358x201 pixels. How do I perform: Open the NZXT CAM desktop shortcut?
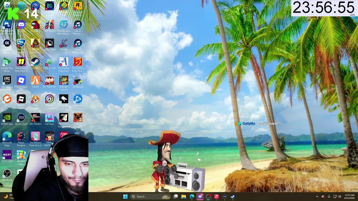coord(7,156)
